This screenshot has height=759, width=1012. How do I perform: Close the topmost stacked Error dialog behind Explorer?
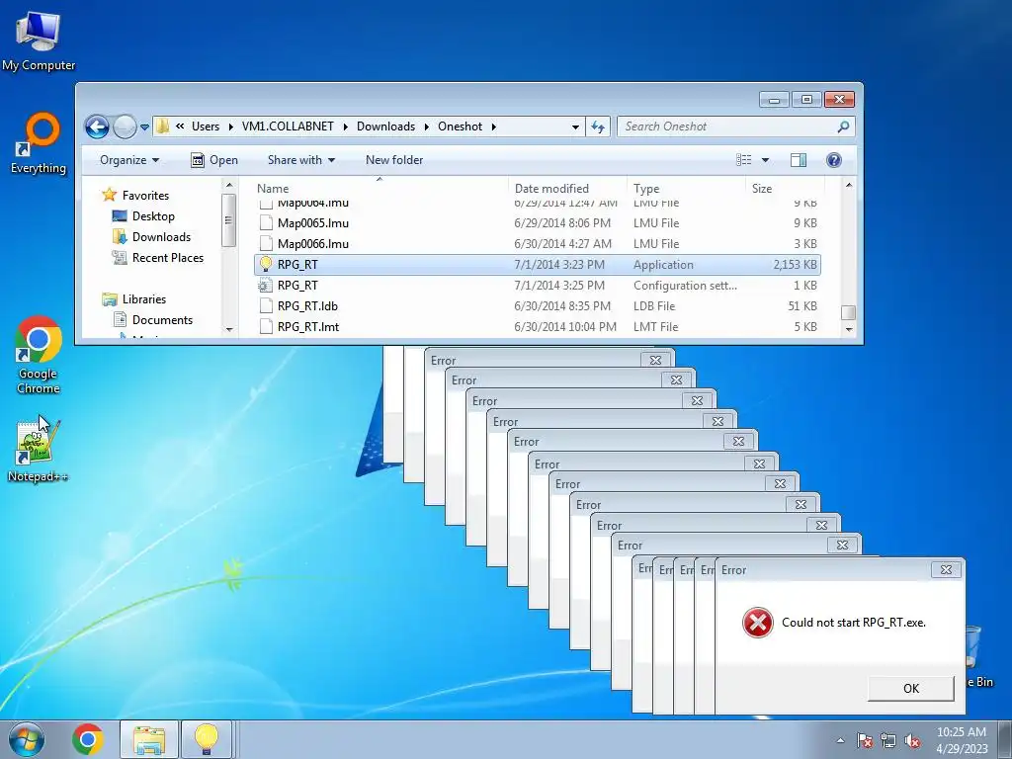[656, 360]
